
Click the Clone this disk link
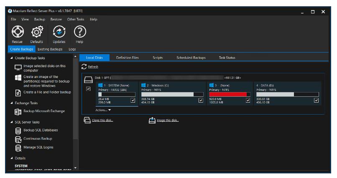pyautogui.click(x=102, y=120)
